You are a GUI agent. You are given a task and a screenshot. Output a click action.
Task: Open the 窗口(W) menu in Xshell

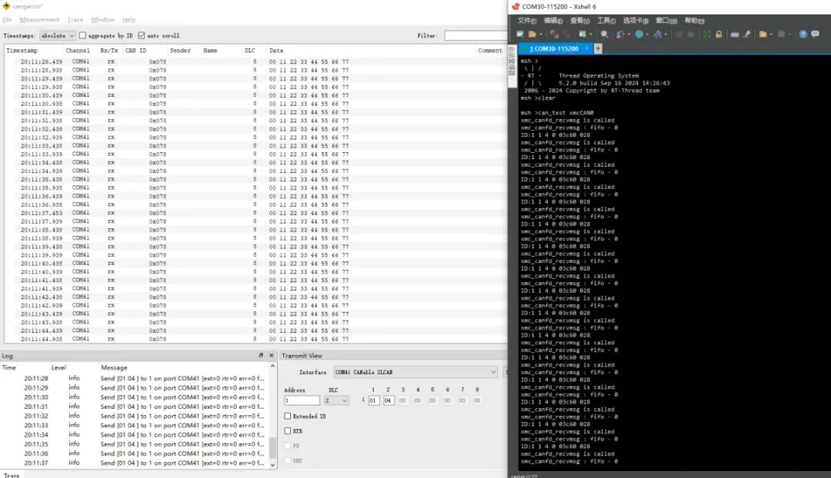tap(666, 21)
